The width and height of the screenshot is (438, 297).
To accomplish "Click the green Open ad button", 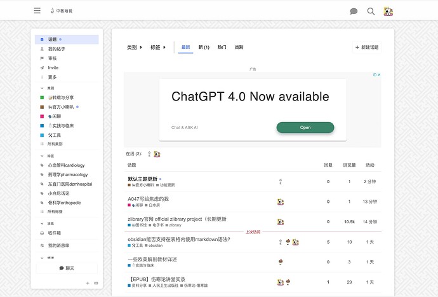I will 305,127.
